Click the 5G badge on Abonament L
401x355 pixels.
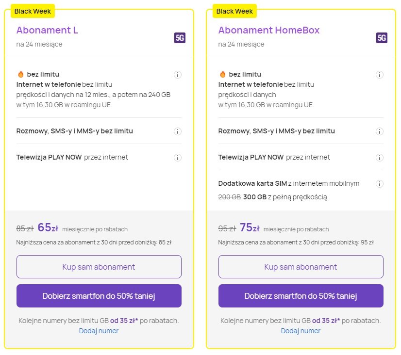[180, 38]
